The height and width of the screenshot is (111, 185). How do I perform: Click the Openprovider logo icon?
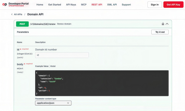pyautogui.click(x=4, y=4)
